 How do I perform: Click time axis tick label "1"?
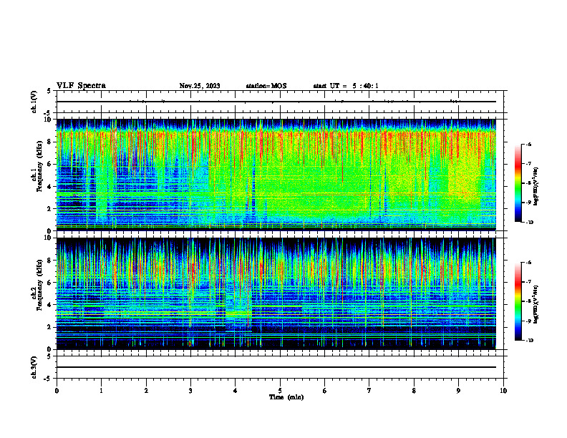(101, 391)
